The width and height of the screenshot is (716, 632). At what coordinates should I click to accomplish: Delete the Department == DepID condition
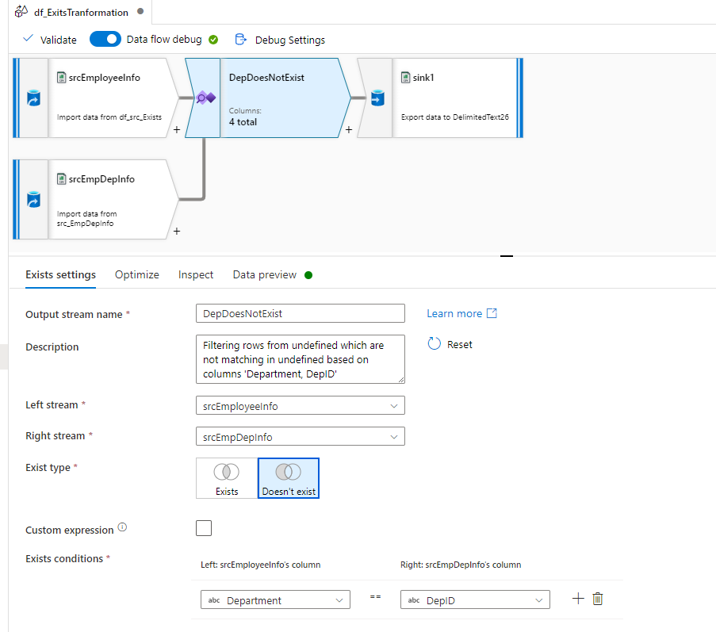[x=598, y=599]
